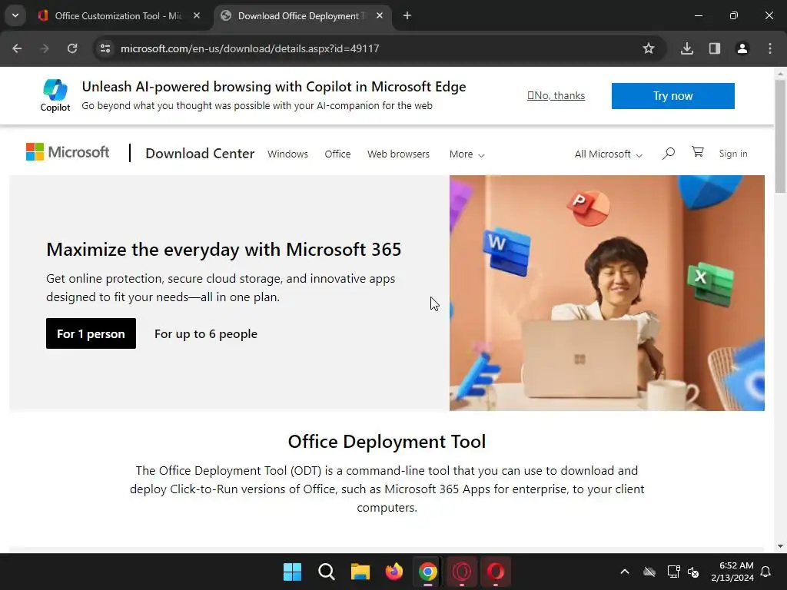Click the scrollbar down arrow

tap(780, 546)
